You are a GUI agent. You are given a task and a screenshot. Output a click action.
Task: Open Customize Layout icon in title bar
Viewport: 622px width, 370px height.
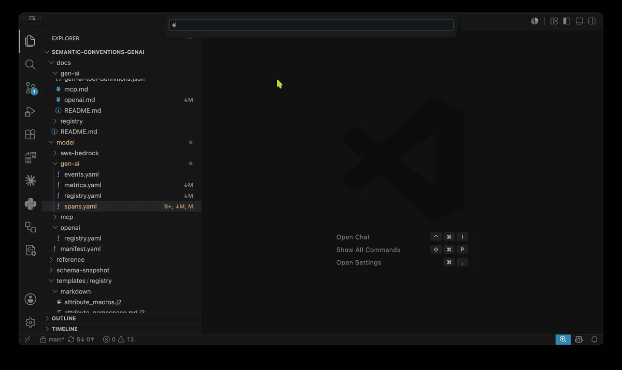pyautogui.click(x=554, y=21)
